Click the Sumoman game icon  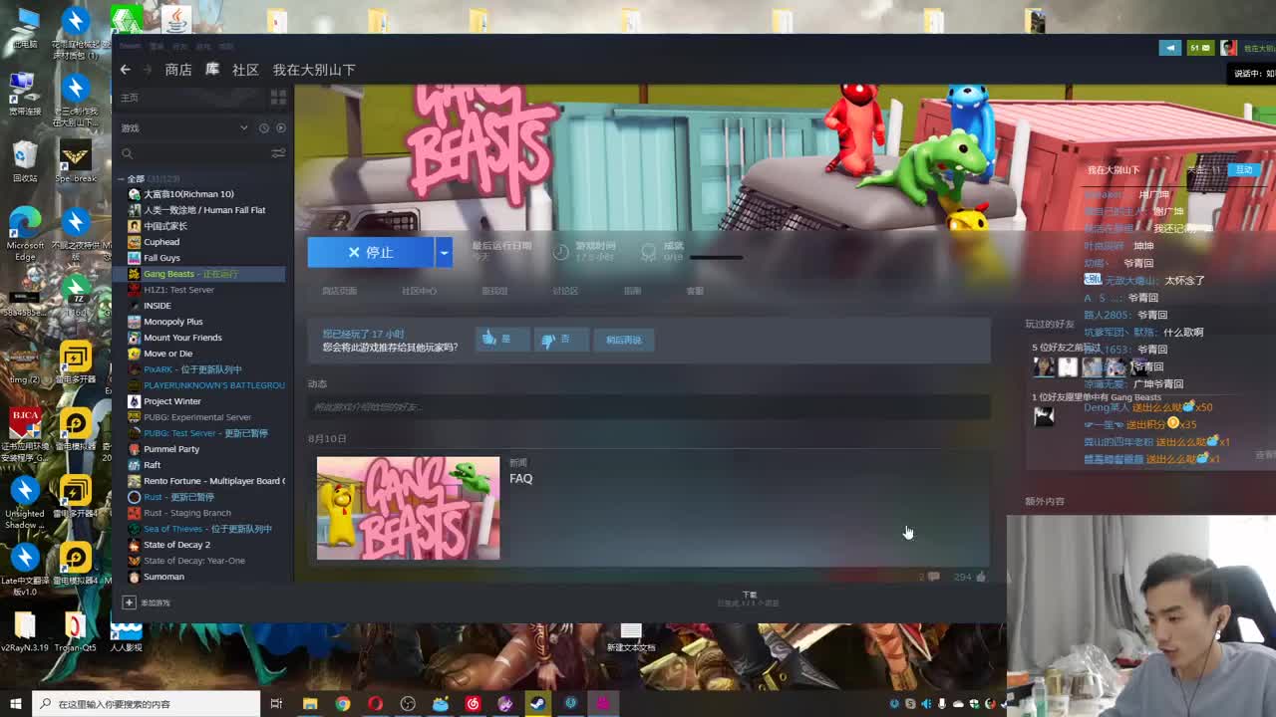point(135,577)
